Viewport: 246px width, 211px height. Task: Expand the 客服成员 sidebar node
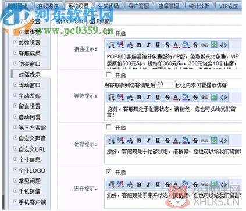coord(15,52)
